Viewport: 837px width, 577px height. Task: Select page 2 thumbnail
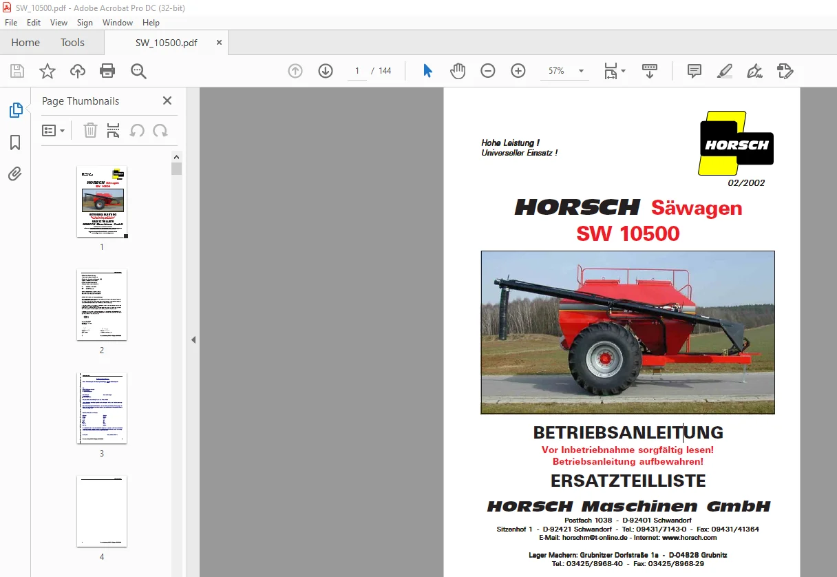(x=102, y=304)
